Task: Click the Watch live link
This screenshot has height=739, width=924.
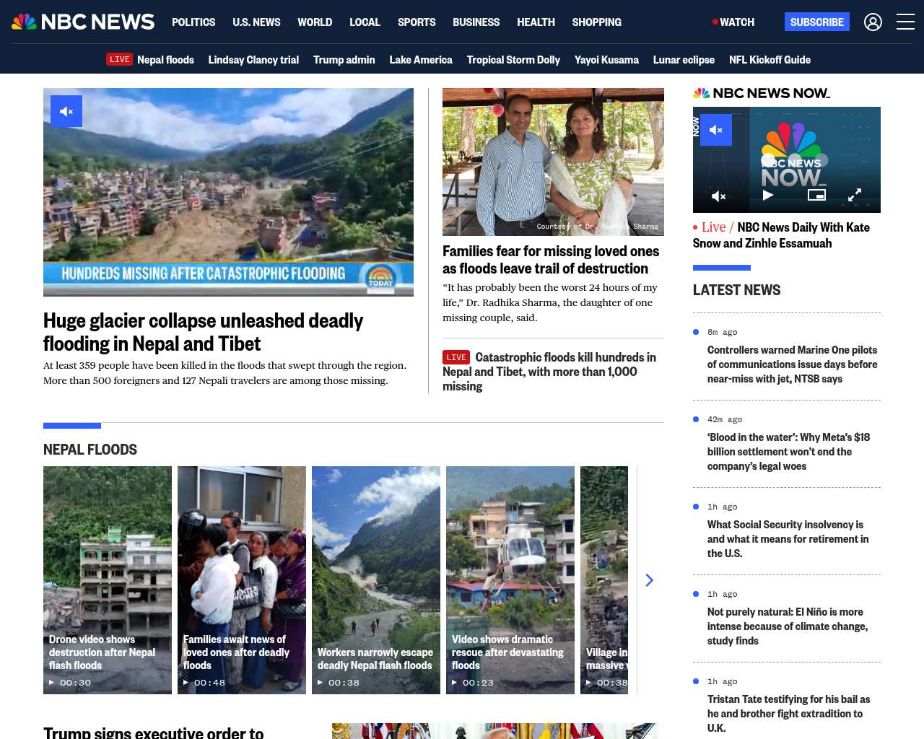Action: [x=733, y=22]
